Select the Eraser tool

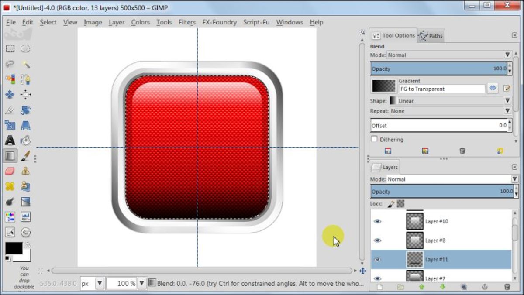pos(9,171)
